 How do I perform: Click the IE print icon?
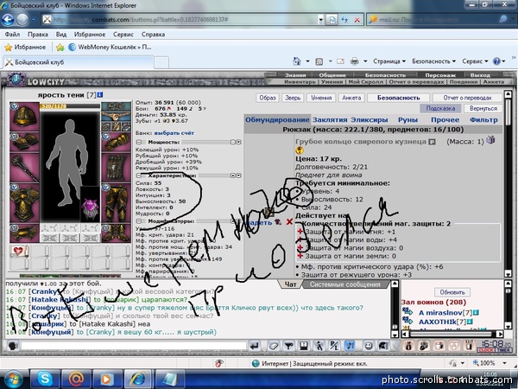(355, 61)
